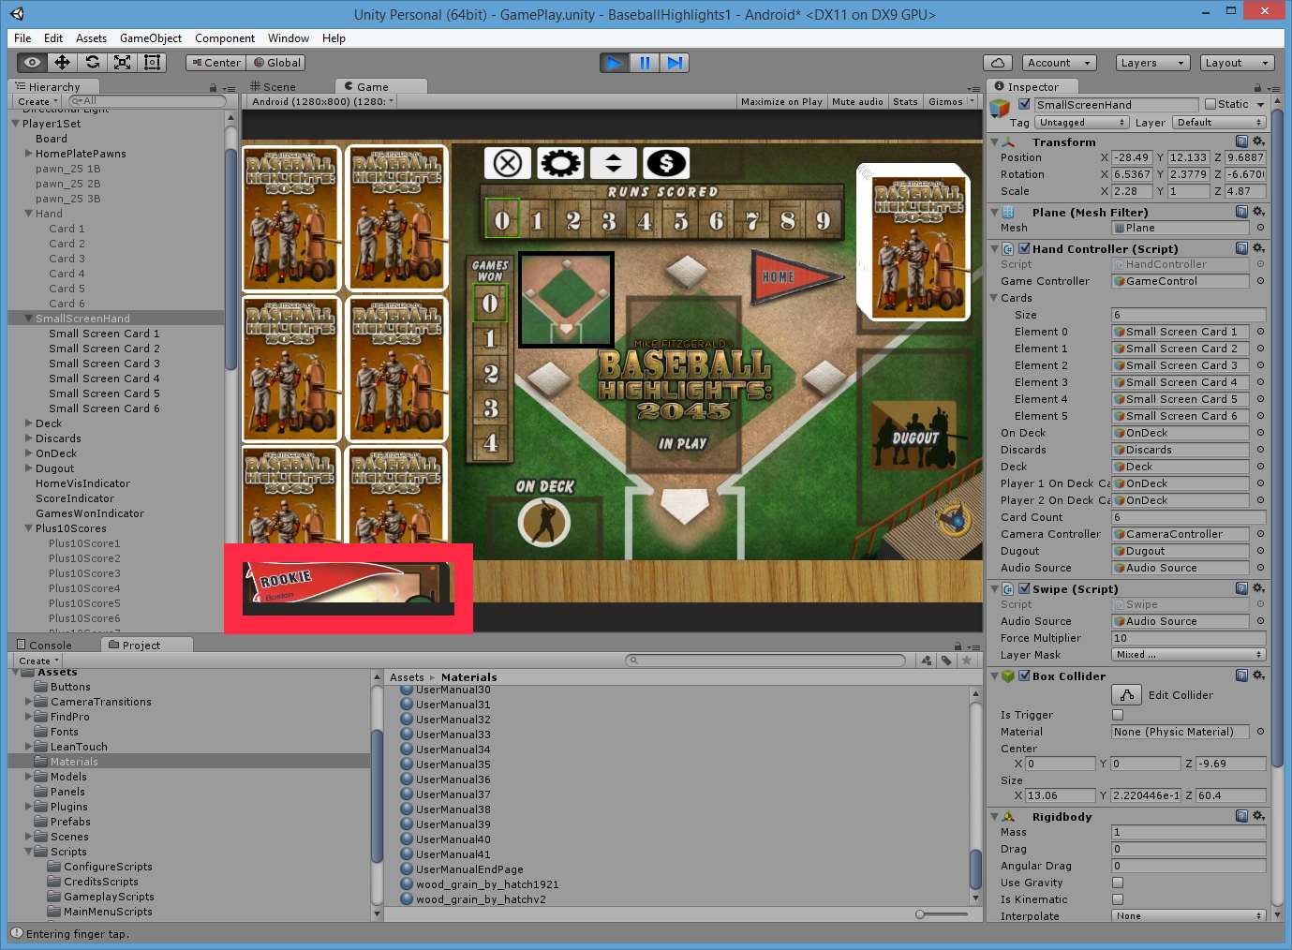Collapse the SmallScreenHand item in the Hierarchy

tap(26, 318)
